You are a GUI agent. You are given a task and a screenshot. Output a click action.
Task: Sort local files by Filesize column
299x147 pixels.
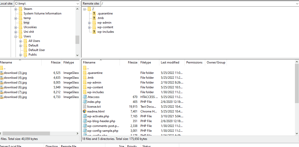coord(52,62)
